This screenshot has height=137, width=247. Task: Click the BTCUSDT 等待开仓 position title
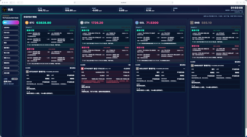click(38, 72)
